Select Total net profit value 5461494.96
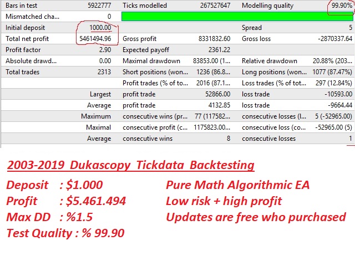Screen dimensions: 355x266 click(95, 39)
